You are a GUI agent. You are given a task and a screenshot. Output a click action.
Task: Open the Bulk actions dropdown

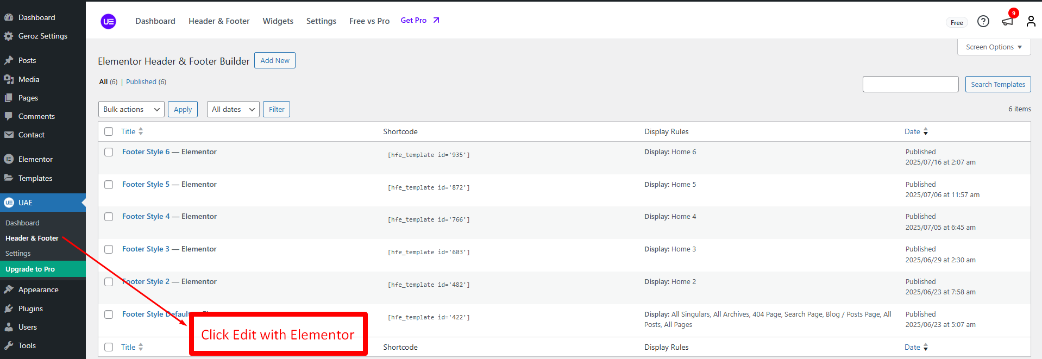tap(131, 109)
